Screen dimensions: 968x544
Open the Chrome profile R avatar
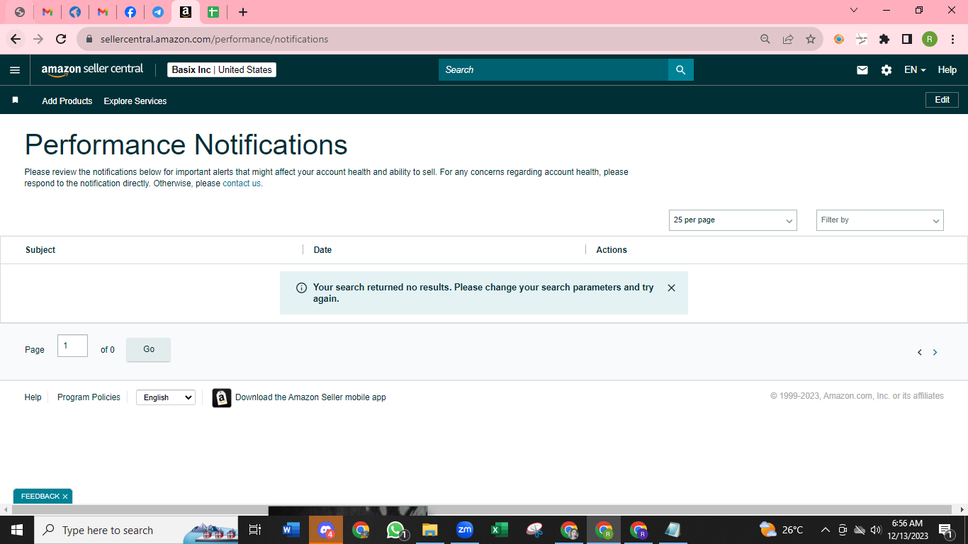(930, 39)
